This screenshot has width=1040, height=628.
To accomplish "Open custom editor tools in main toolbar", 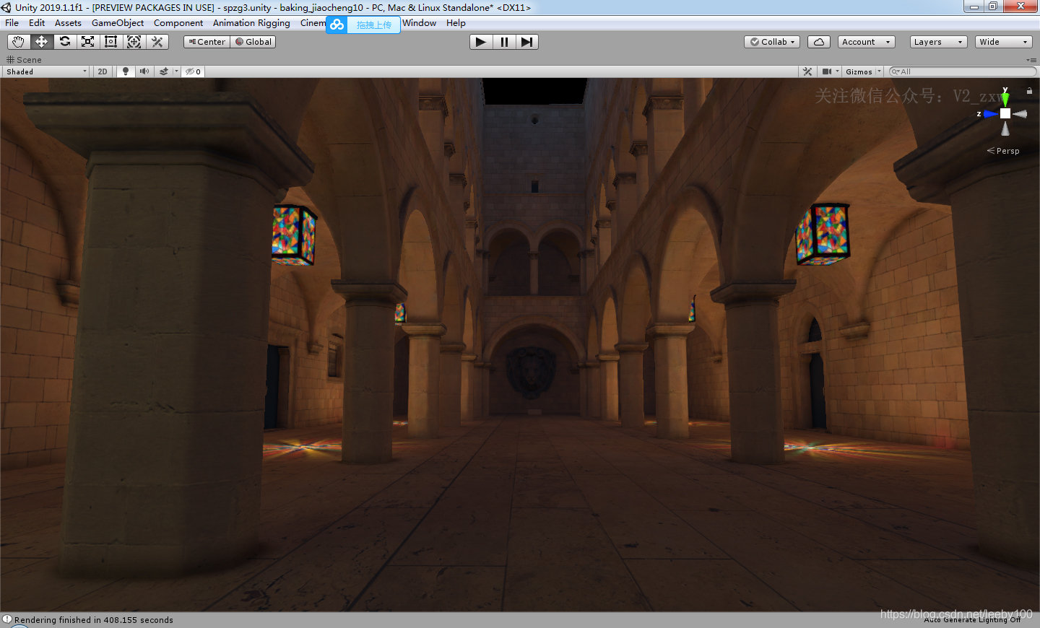I will (x=157, y=42).
